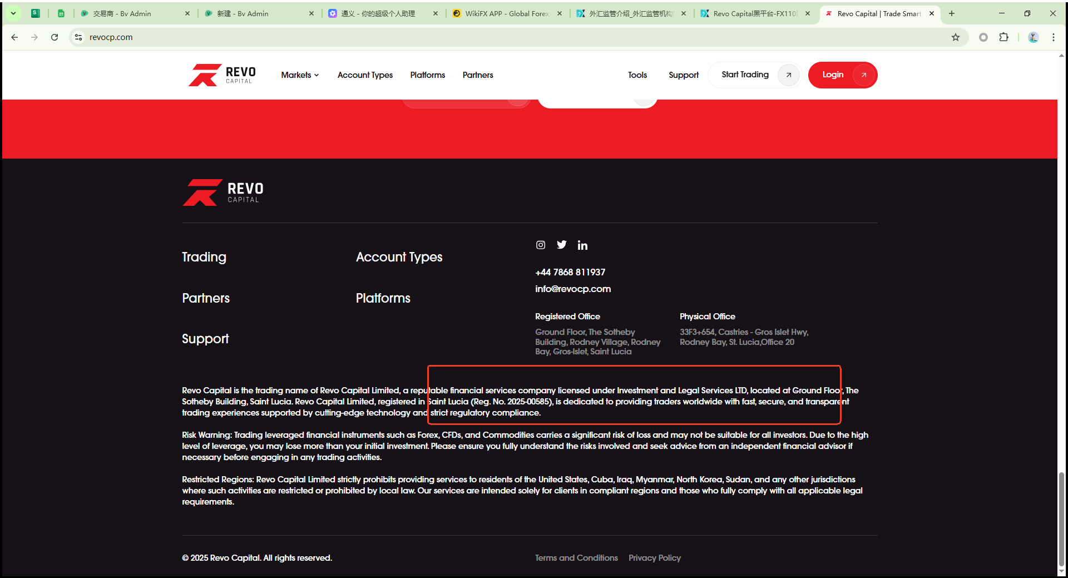Click the browser back arrow
This screenshot has width=1068, height=578.
pos(14,37)
